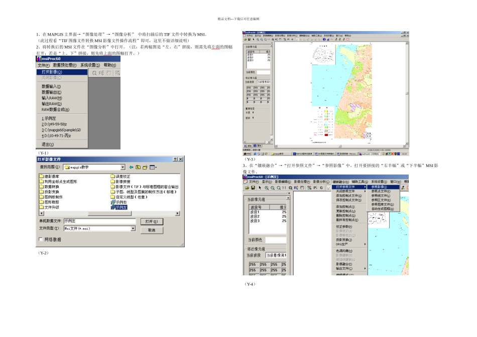The height and width of the screenshot is (337, 477).
Task: Click the 1:1 actual size toolbar icon
Action: point(284,188)
